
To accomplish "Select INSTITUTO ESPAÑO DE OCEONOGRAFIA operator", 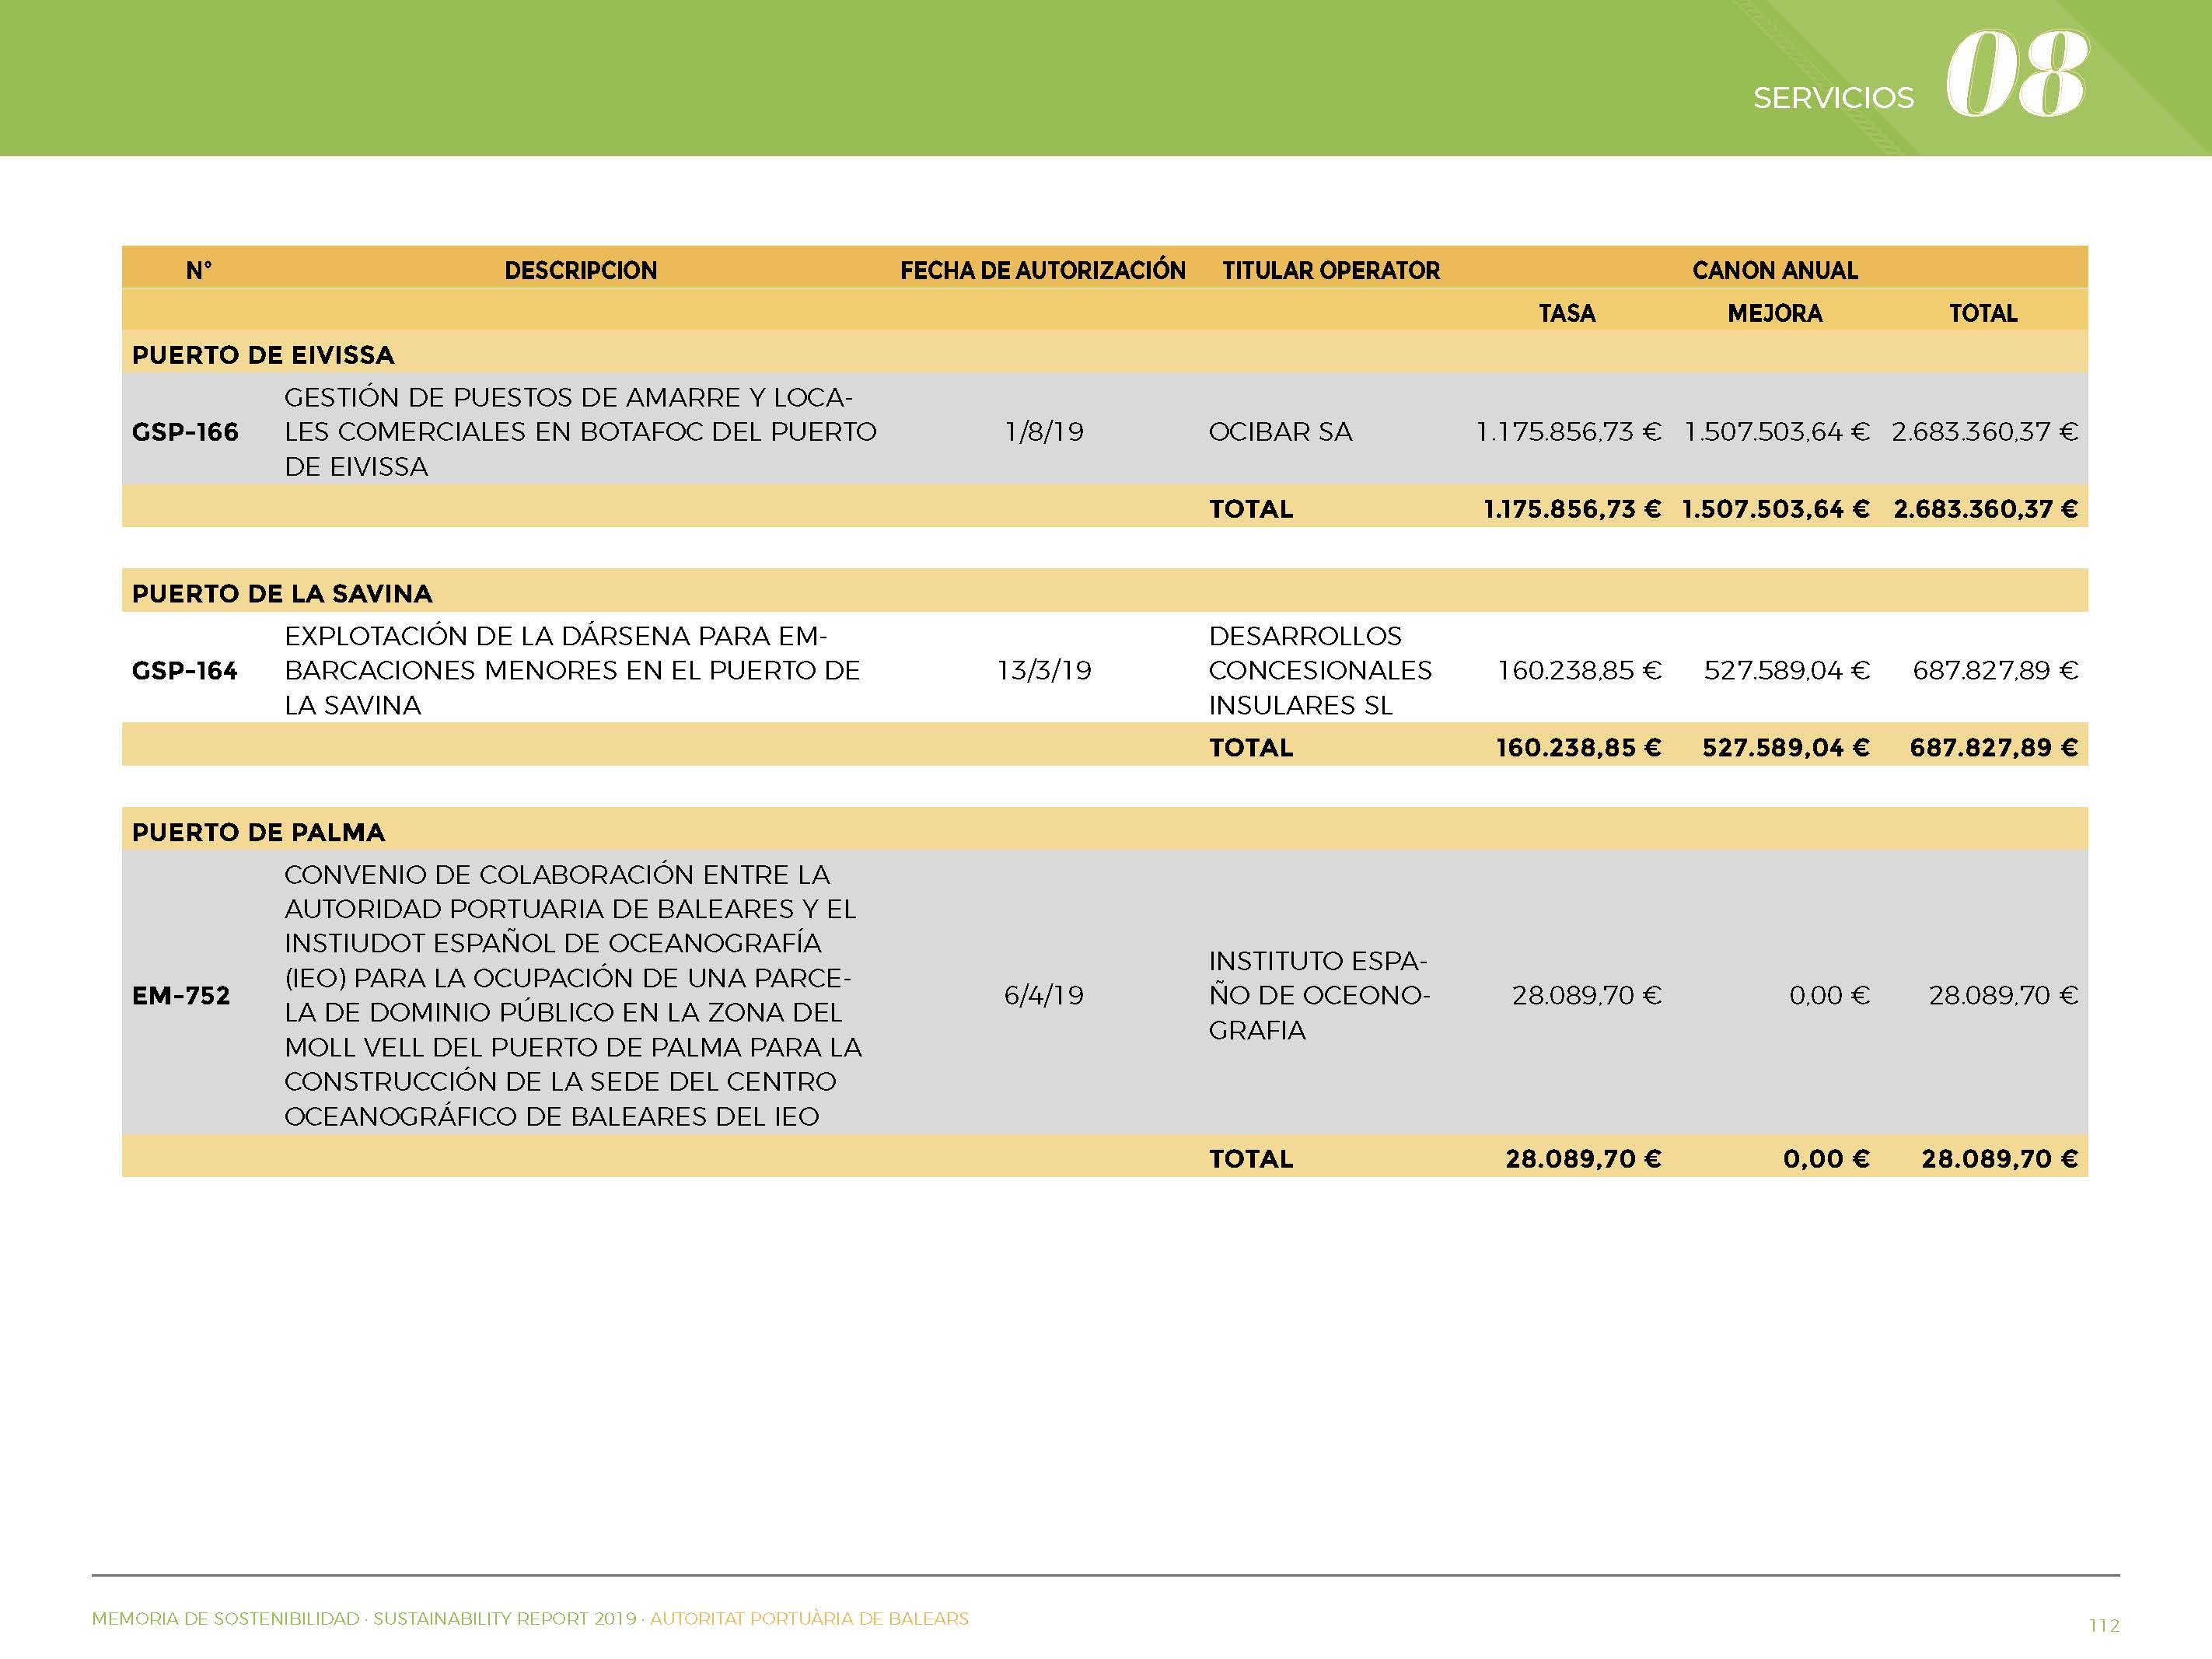I will point(1320,996).
